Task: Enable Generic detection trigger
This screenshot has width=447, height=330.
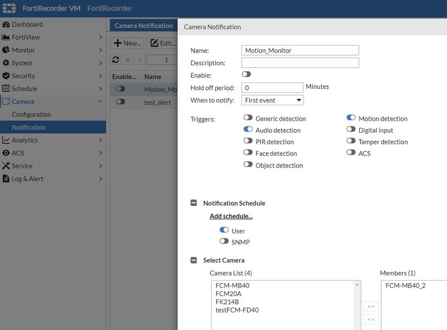Action: (248, 117)
